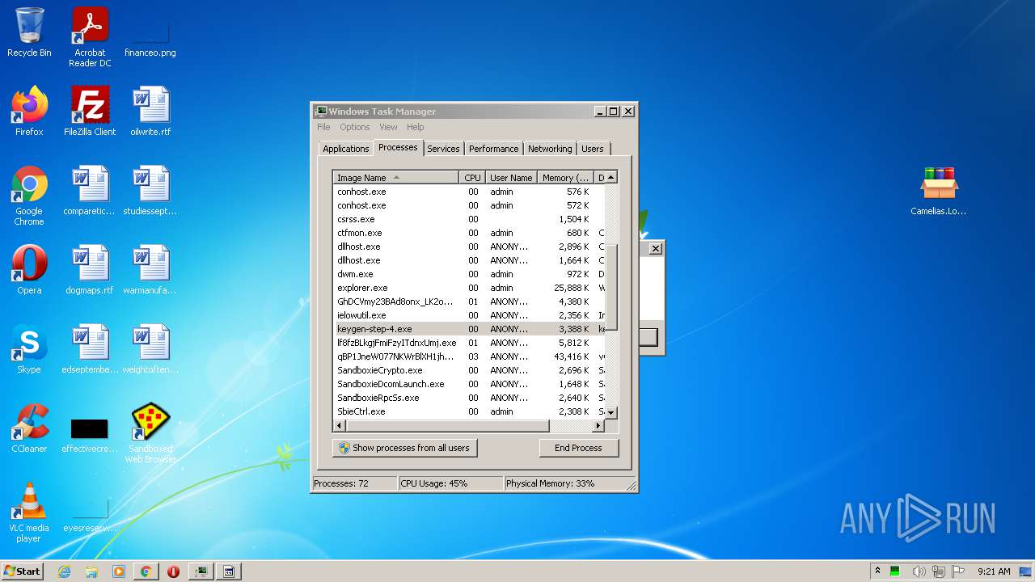1035x582 pixels.
Task: Open Windows Explorer folder in taskbar
Action: point(91,571)
